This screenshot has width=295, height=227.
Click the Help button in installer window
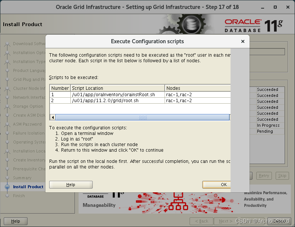click(16, 221)
